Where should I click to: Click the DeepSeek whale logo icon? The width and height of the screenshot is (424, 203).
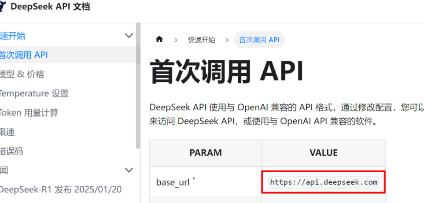pos(3,7)
